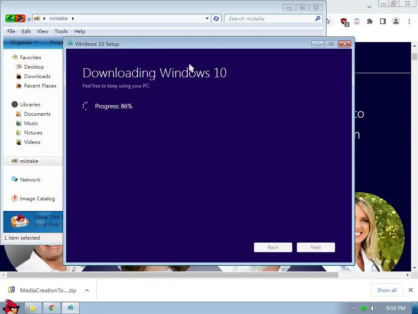418x314 pixels.
Task: Open the View menu in Explorer
Action: tap(42, 31)
